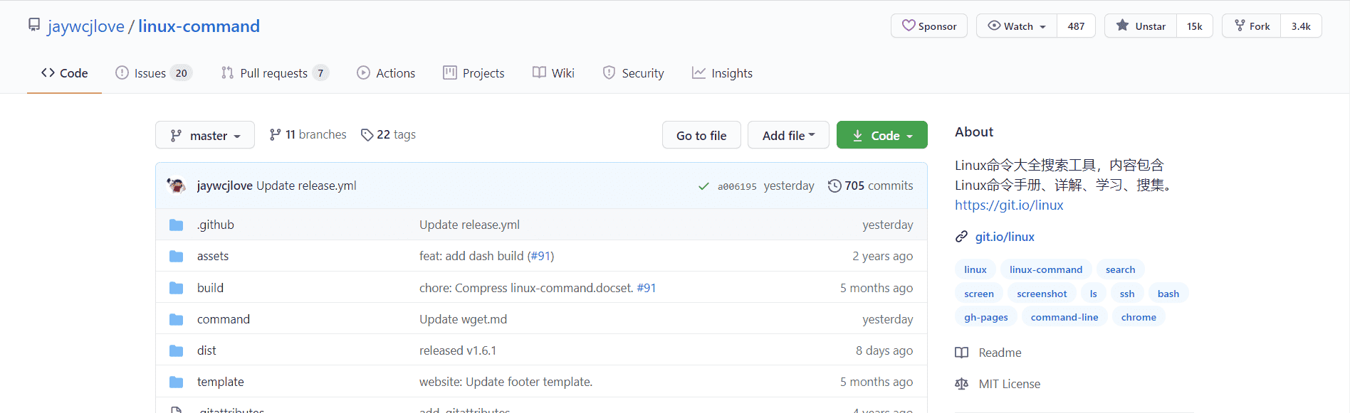
Task: Select the gh-pages topic tag
Action: point(986,317)
